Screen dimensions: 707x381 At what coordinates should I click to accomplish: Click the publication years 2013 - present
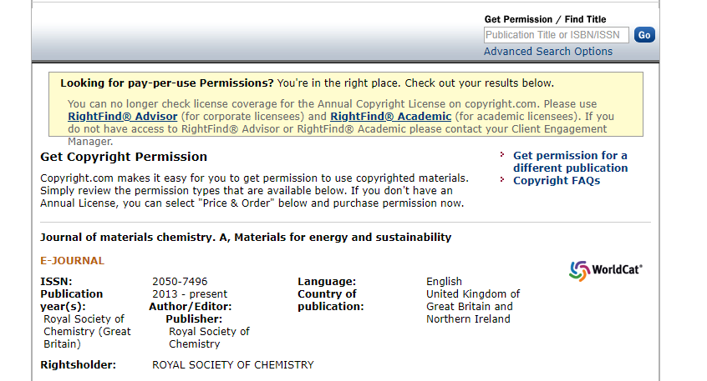[x=190, y=294]
